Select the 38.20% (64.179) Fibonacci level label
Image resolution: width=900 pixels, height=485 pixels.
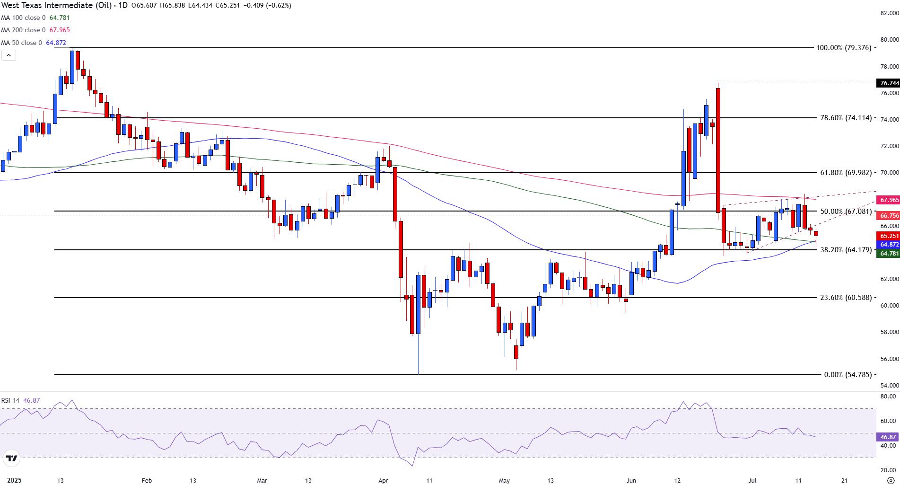click(846, 250)
